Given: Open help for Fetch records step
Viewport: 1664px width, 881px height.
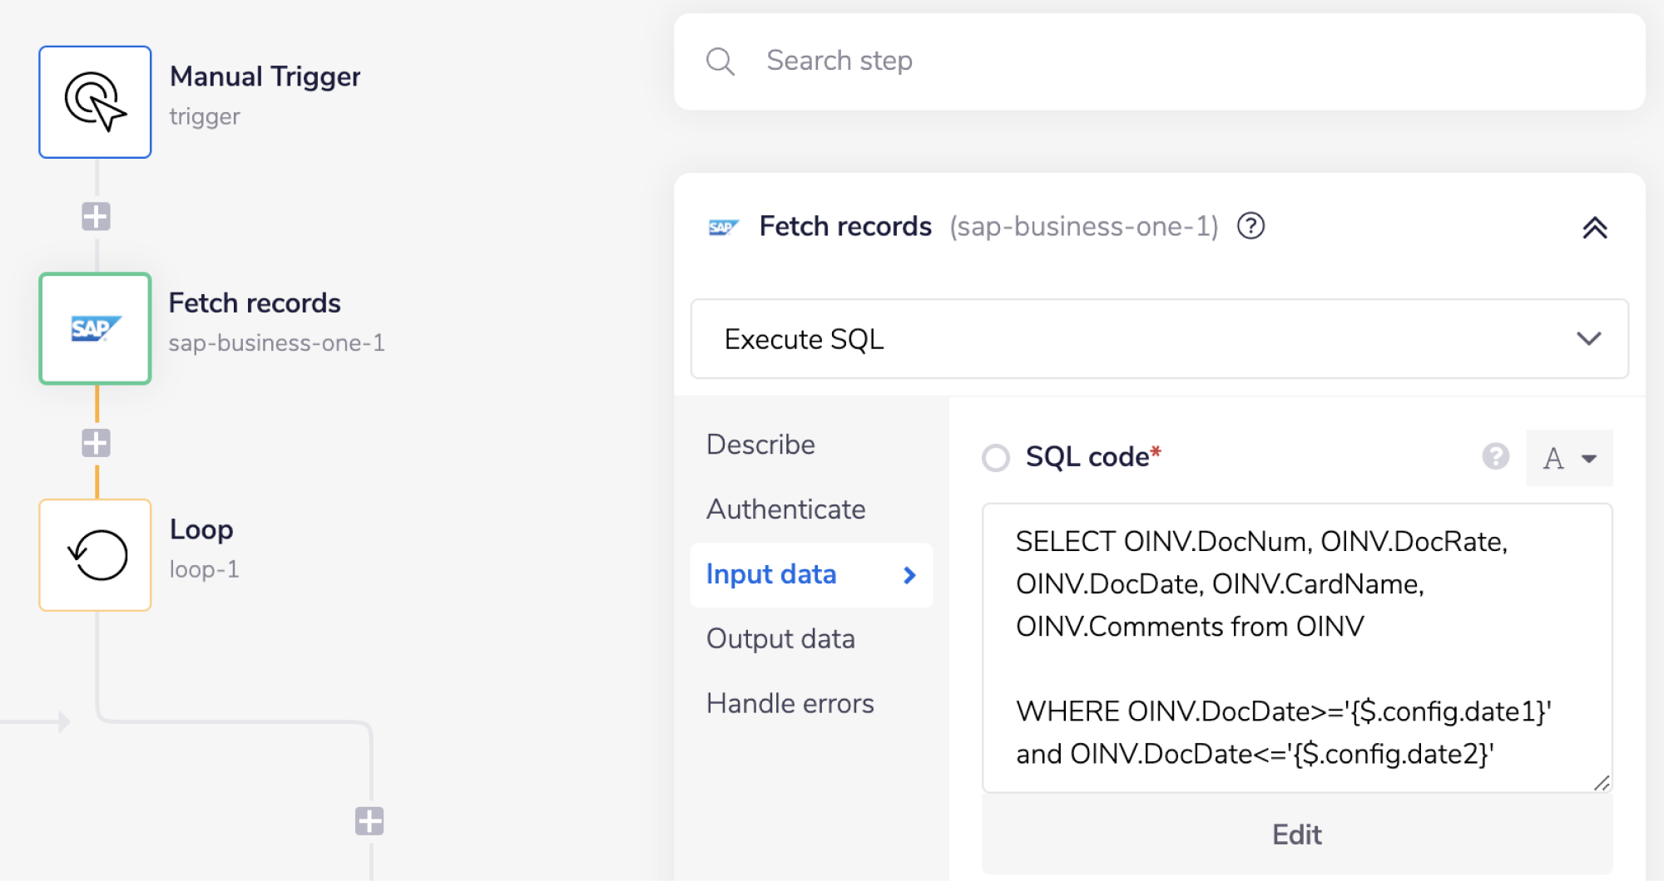Looking at the screenshot, I should point(1250,226).
